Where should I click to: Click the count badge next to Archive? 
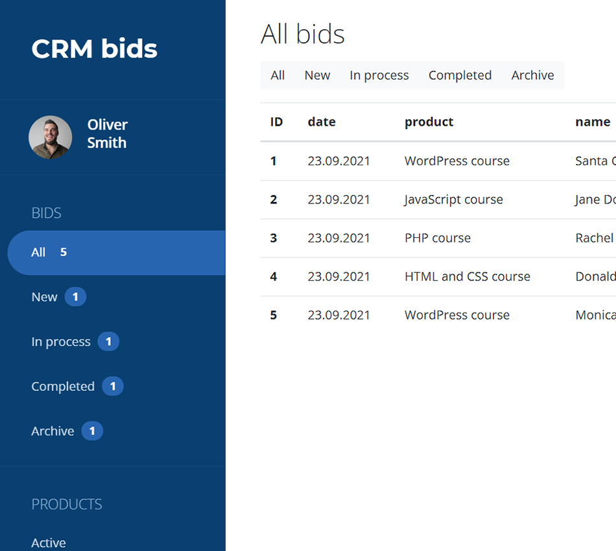click(91, 430)
